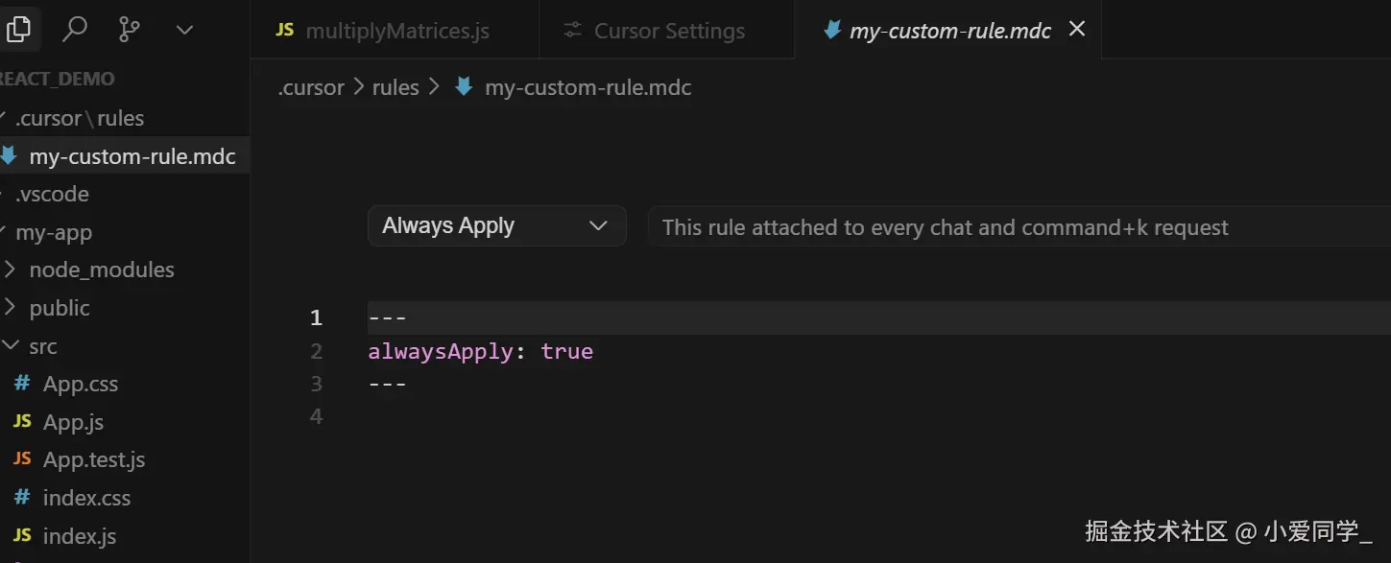The image size is (1391, 563).
Task: Open the Explorer files icon
Action: tap(17, 30)
